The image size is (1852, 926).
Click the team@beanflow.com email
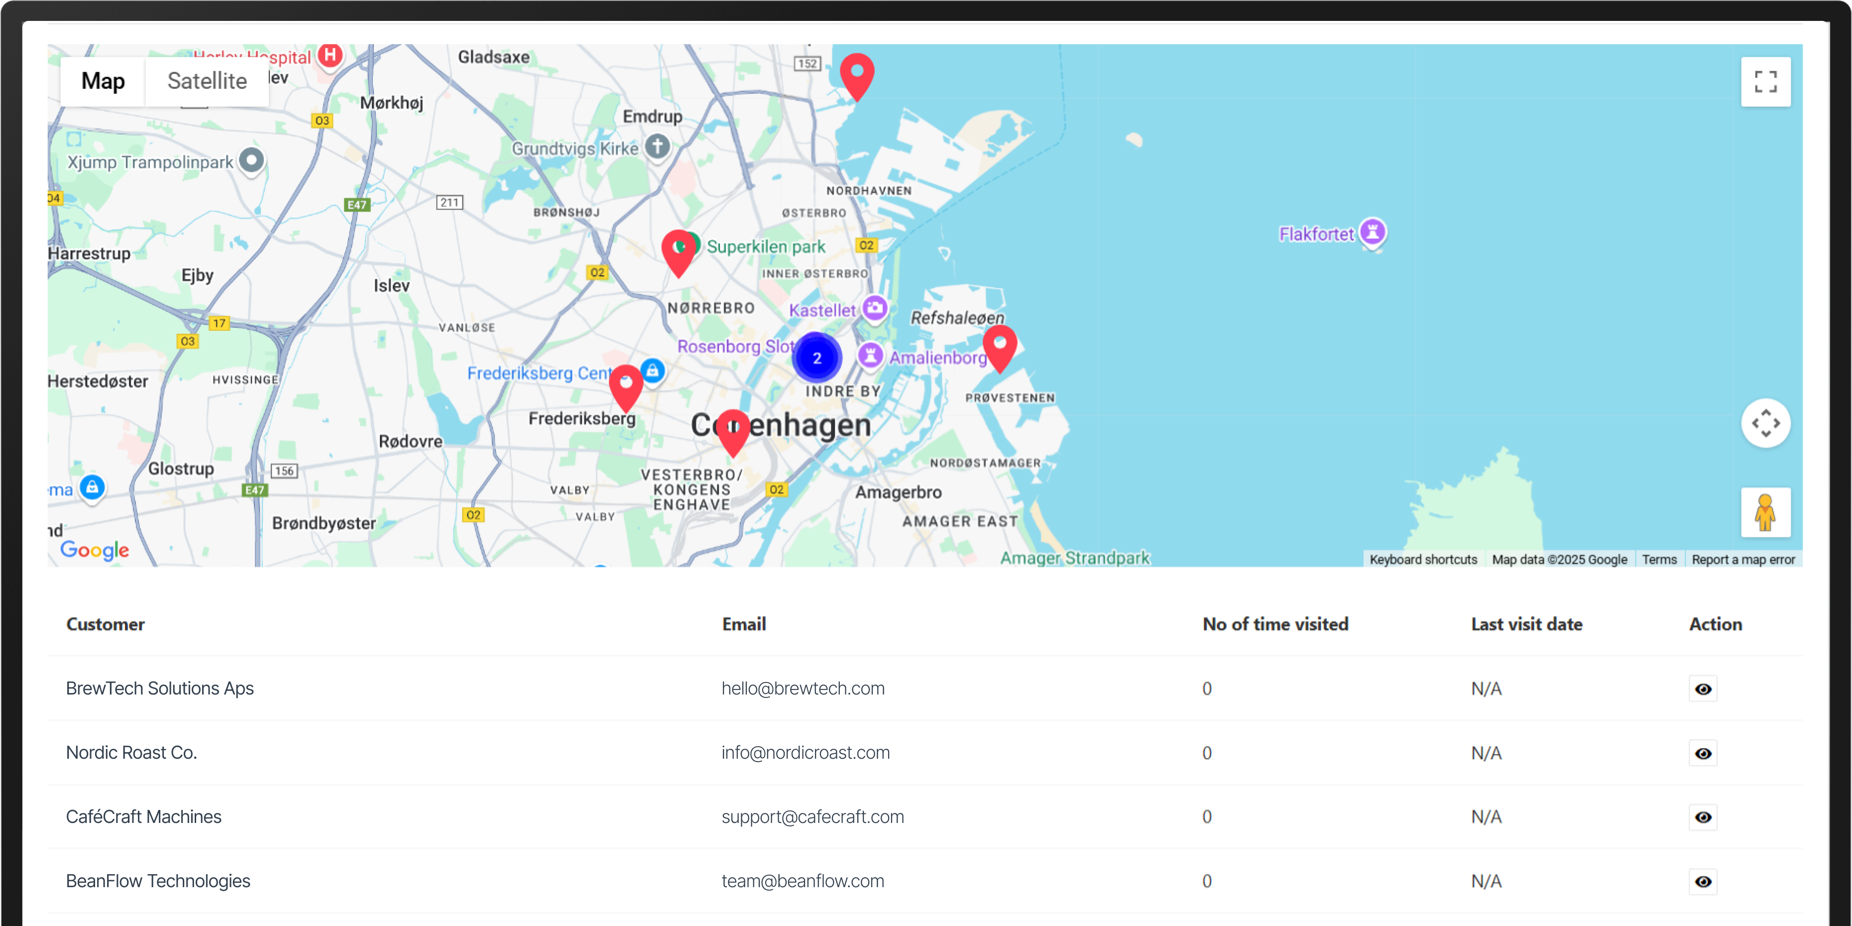tap(803, 881)
